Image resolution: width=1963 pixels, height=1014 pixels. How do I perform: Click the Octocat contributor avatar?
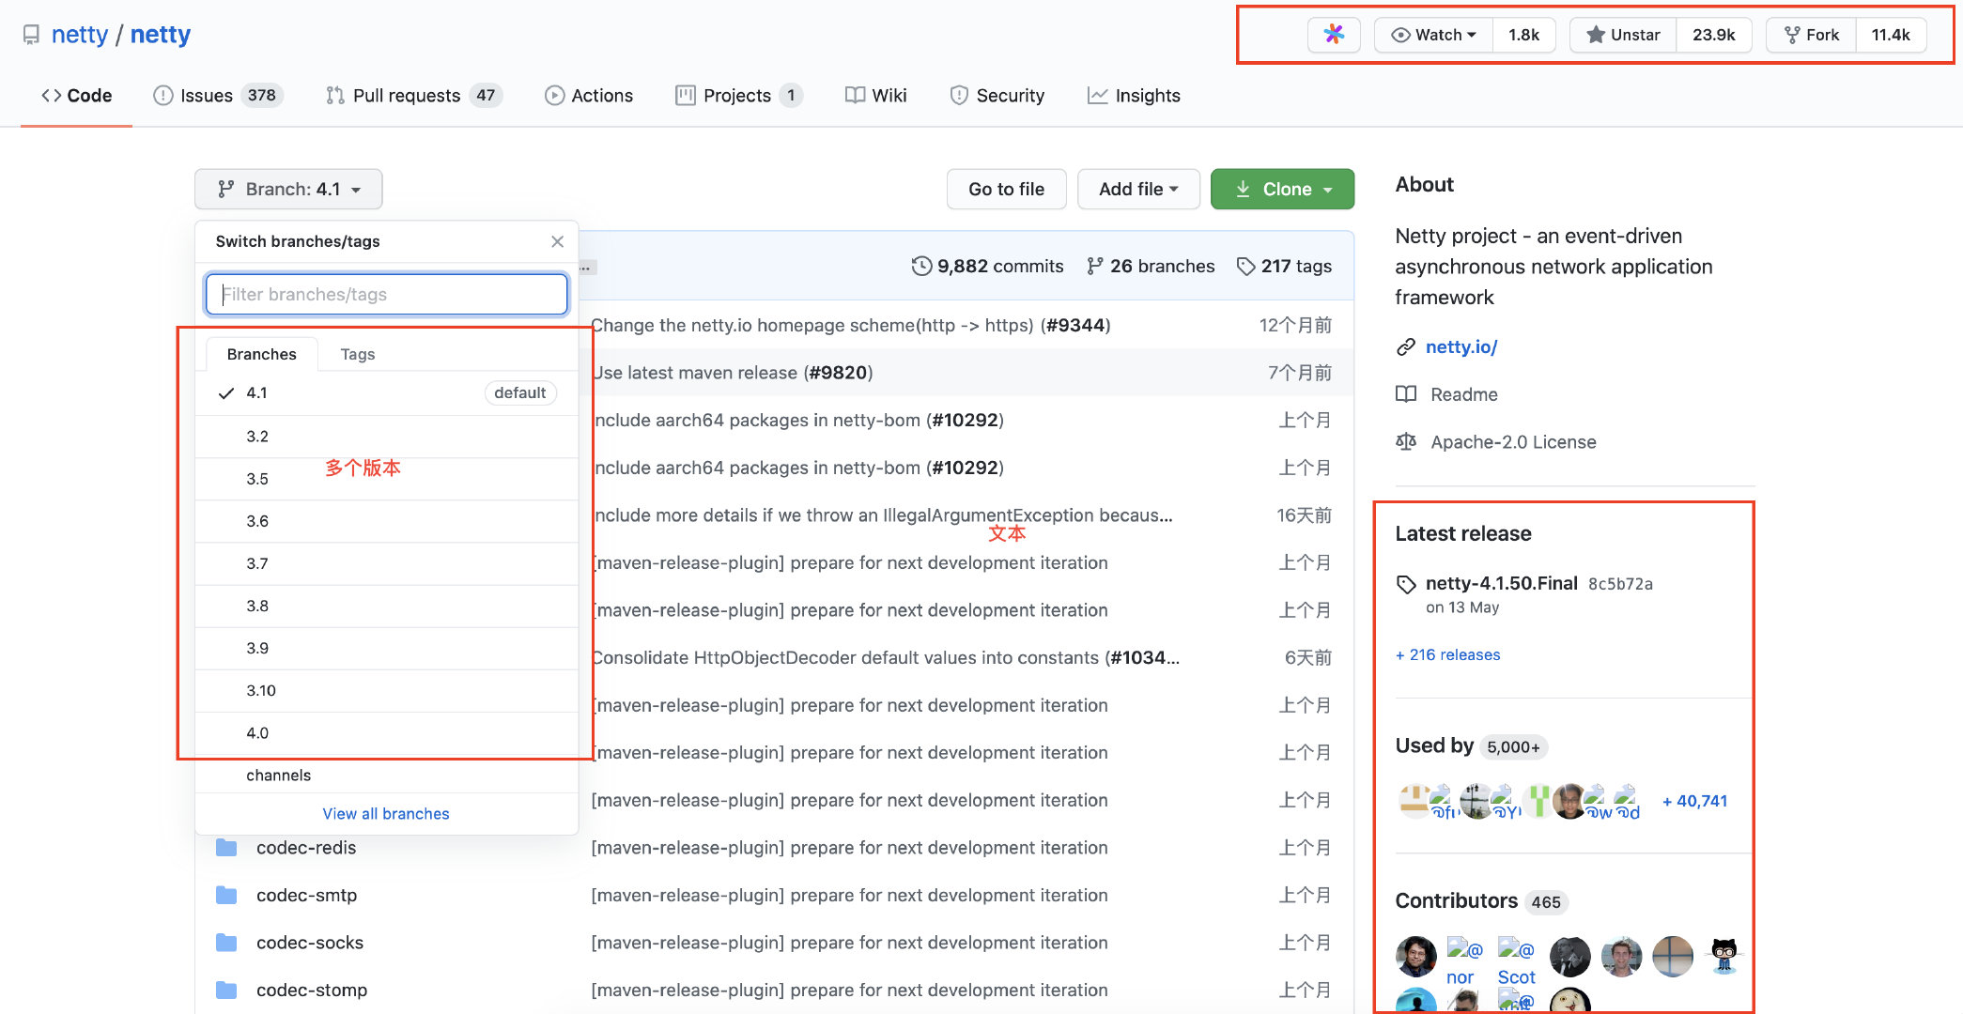tap(1723, 957)
